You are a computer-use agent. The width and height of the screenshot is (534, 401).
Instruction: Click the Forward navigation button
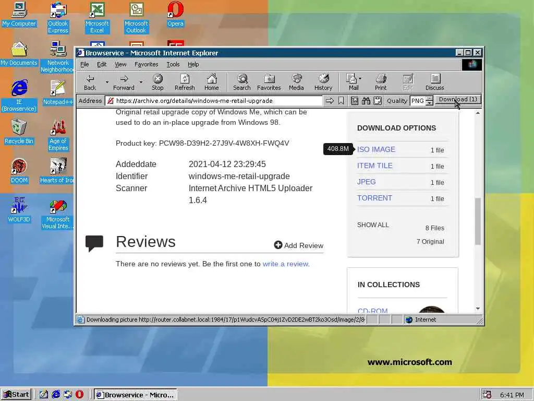coord(124,82)
